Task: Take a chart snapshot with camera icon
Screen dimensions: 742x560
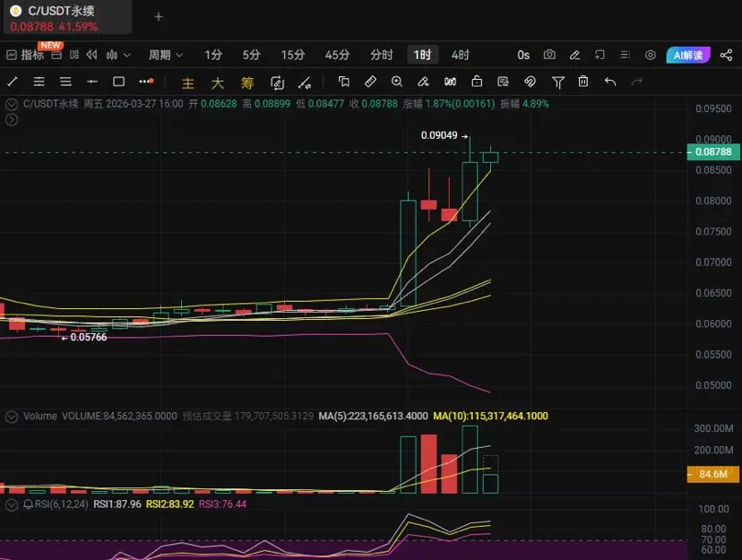Action: [x=549, y=55]
